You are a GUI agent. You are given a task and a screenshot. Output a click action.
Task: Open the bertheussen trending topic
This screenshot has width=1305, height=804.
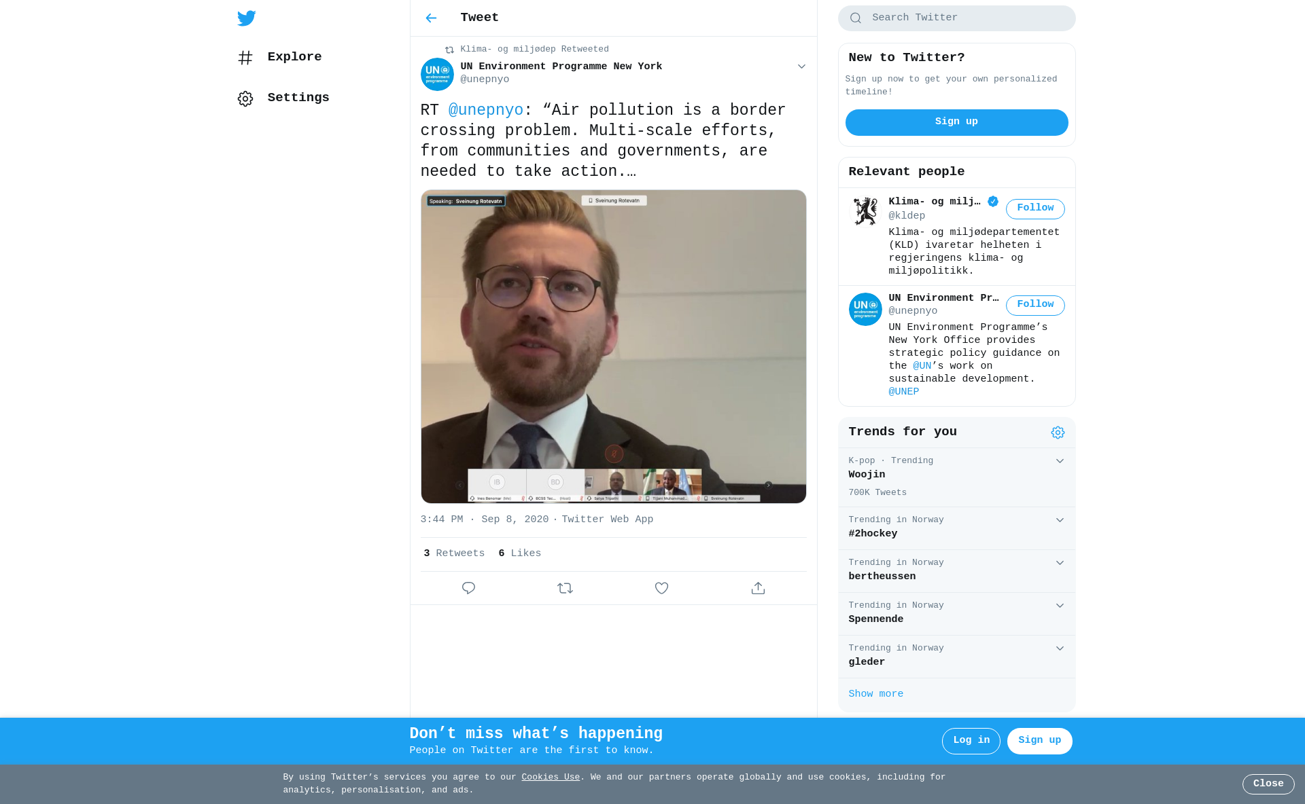tap(956, 571)
